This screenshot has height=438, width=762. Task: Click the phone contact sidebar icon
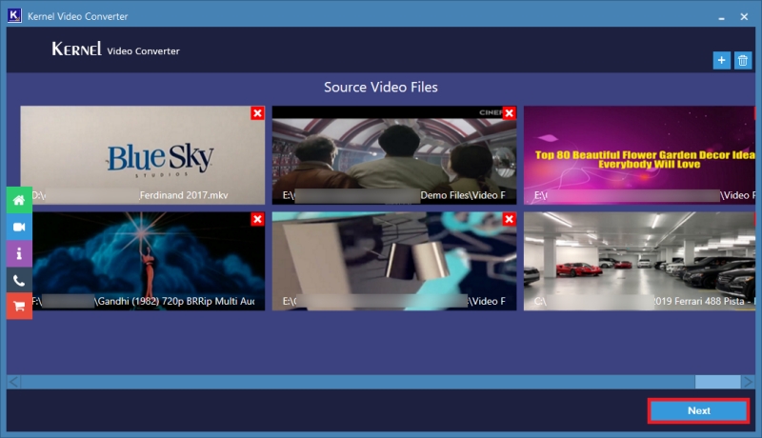click(19, 280)
